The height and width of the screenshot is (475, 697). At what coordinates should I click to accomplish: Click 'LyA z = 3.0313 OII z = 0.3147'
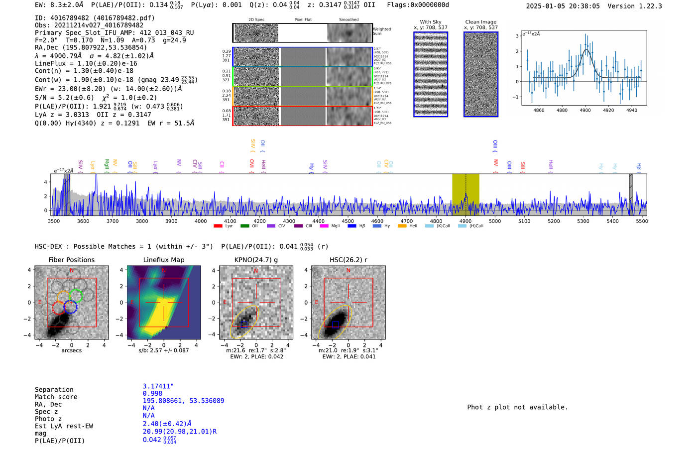93,115
